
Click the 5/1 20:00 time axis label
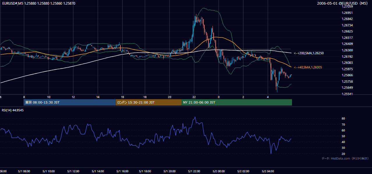169,171
